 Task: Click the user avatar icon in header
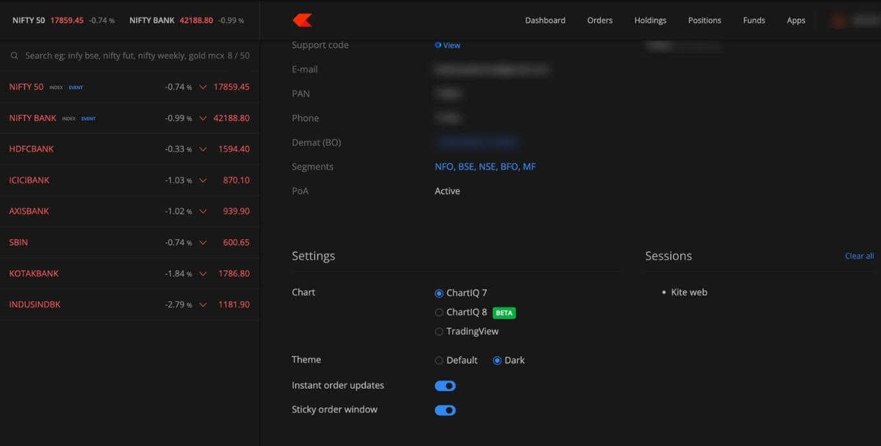click(x=838, y=21)
